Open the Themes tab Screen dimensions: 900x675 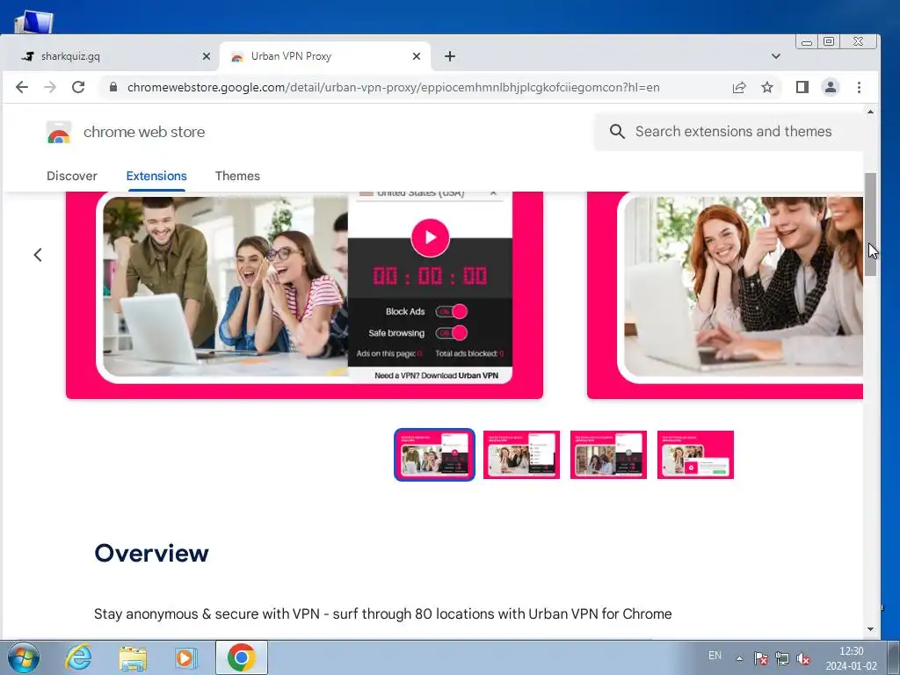(237, 176)
